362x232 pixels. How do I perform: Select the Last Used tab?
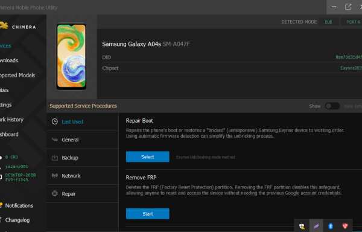point(83,122)
